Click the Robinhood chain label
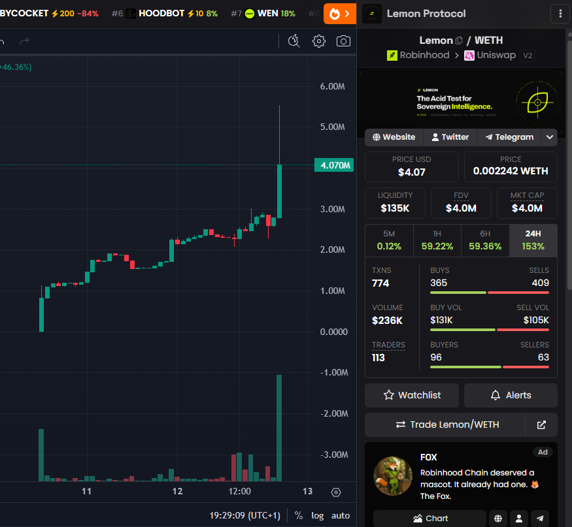This screenshot has width=572, height=527. (425, 56)
